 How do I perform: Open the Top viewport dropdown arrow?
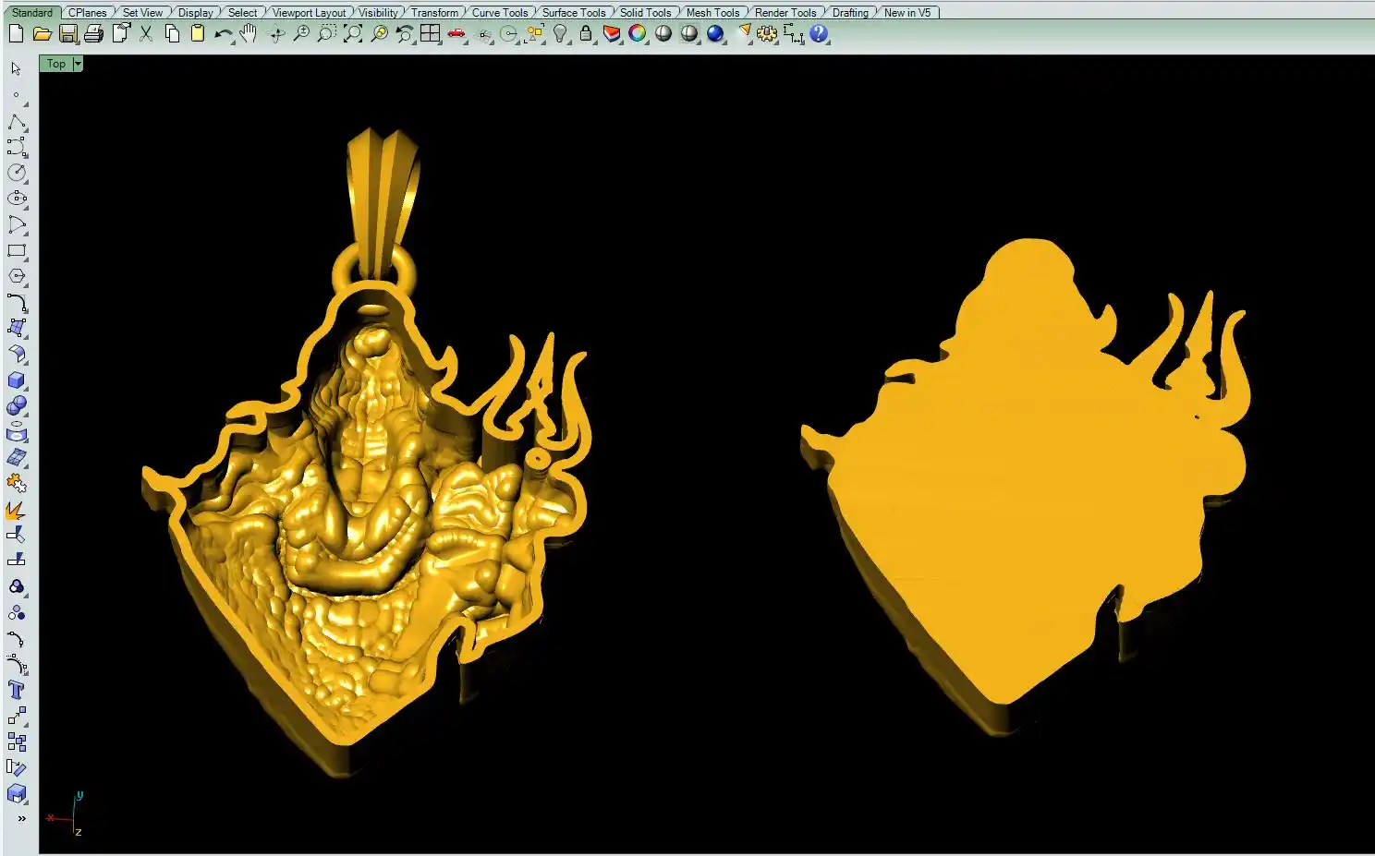pyautogui.click(x=78, y=64)
